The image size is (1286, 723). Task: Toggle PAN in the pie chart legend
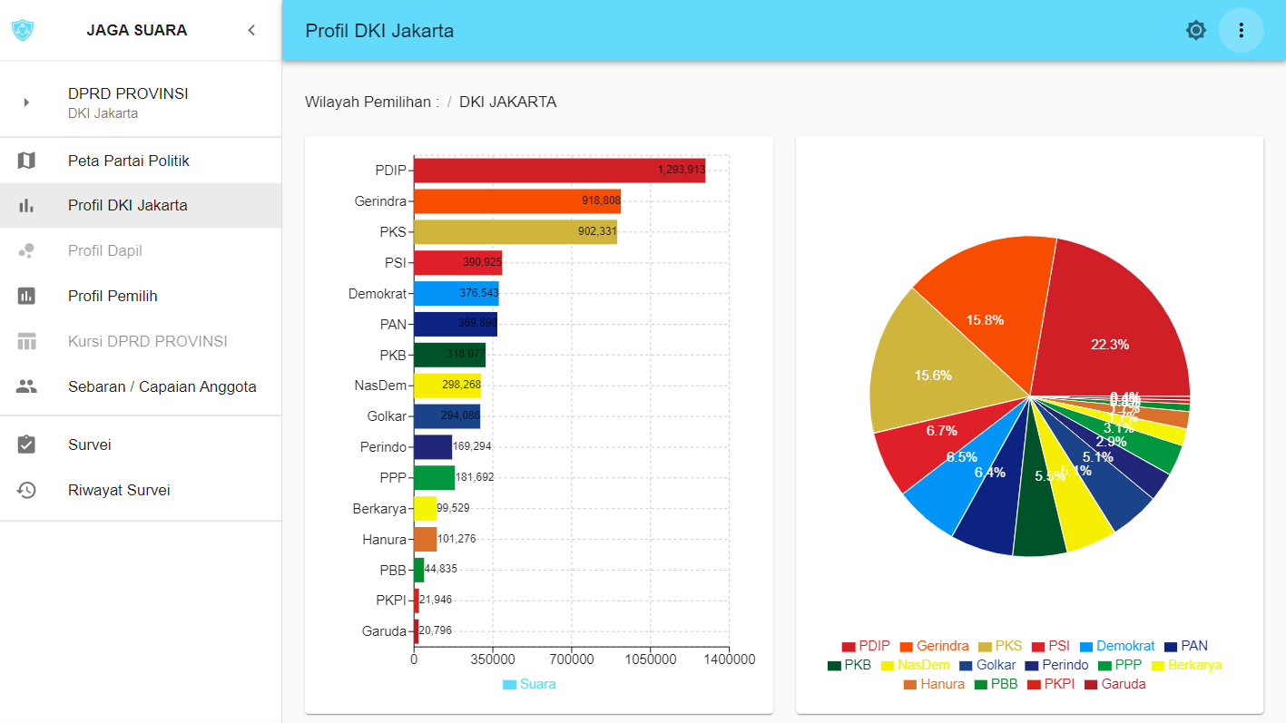[1186, 646]
